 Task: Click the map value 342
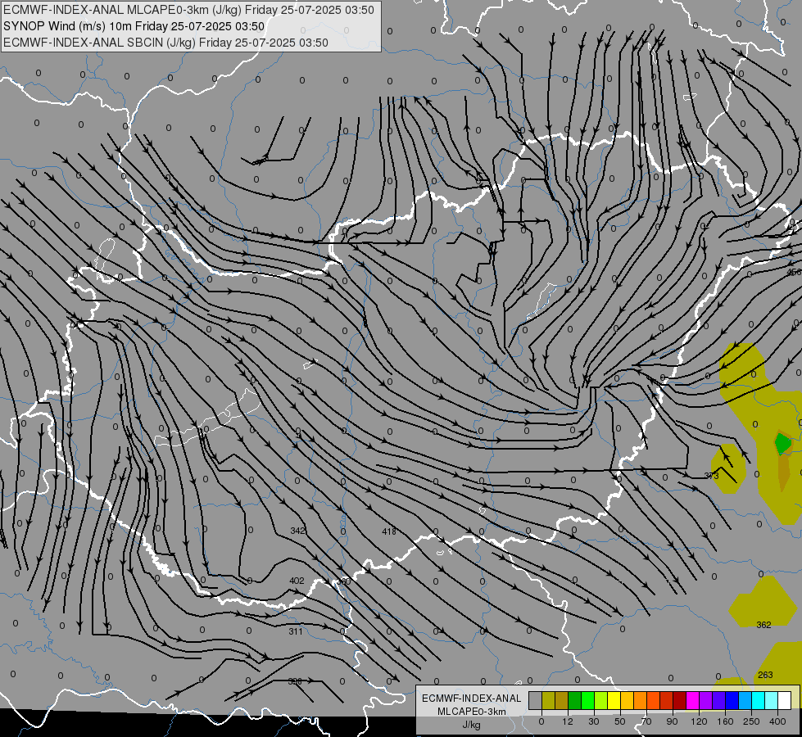pos(297,531)
